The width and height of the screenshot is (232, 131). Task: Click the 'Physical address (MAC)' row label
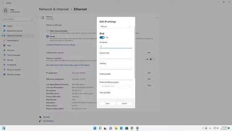click(55, 109)
